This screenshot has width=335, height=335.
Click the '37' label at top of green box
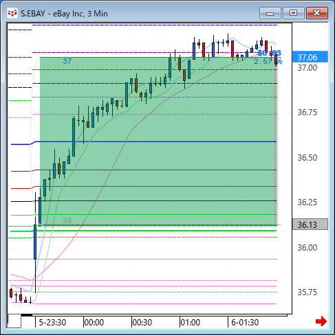pyautogui.click(x=67, y=61)
